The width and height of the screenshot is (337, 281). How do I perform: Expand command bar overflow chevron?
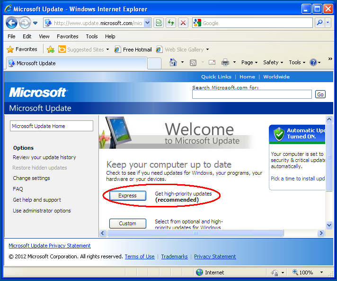click(x=330, y=59)
